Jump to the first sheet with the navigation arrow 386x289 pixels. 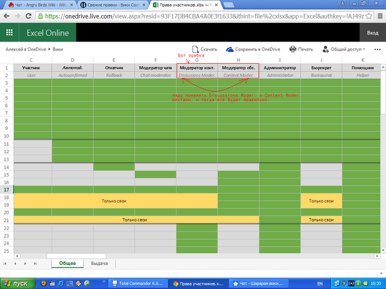tap(5, 264)
